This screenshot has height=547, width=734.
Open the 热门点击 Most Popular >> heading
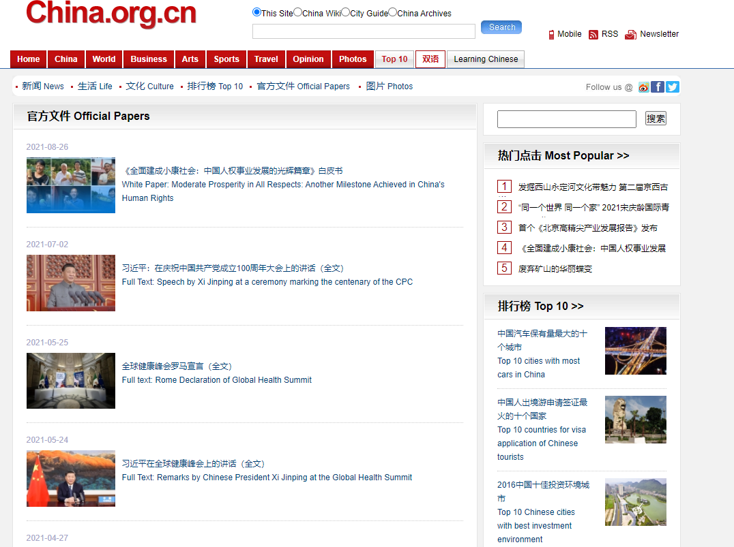pyautogui.click(x=563, y=156)
